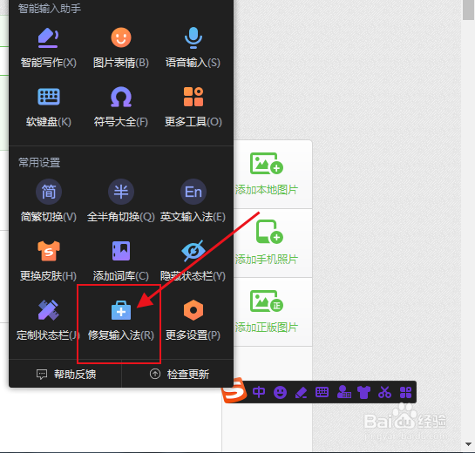Click smiley emoji icon on status bar
The width and height of the screenshot is (475, 453).
(x=280, y=392)
